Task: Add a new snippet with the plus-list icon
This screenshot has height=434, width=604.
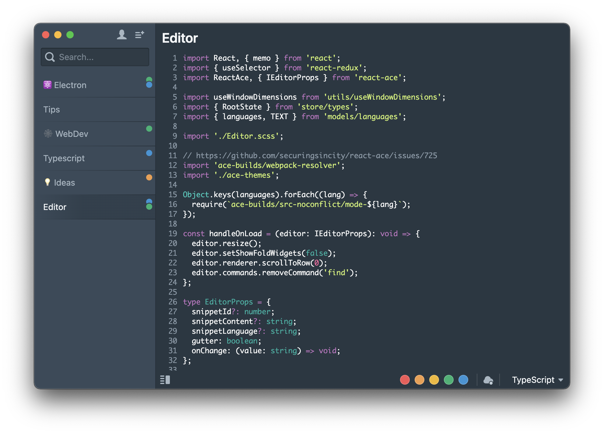Action: [140, 35]
